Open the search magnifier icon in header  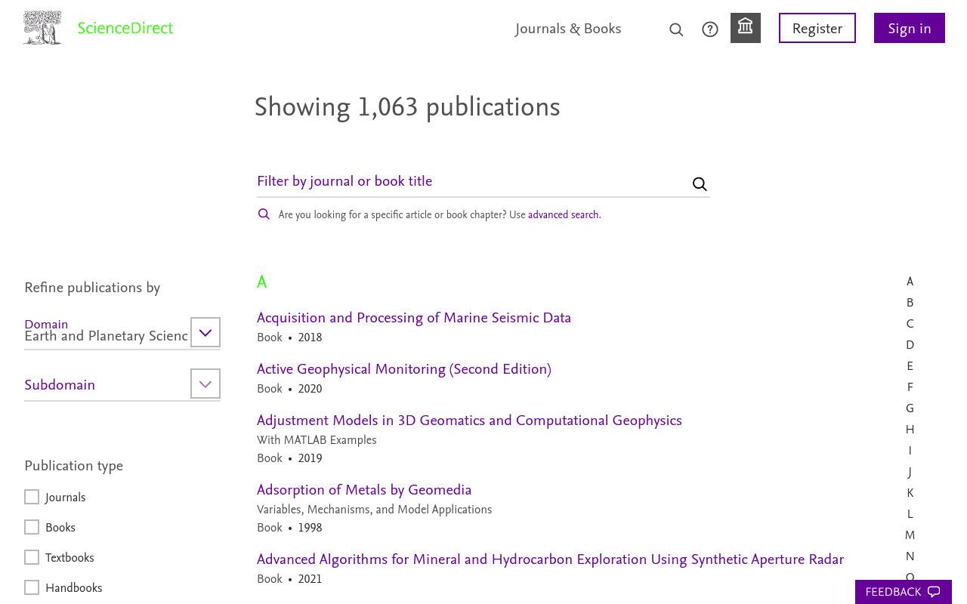[676, 29]
